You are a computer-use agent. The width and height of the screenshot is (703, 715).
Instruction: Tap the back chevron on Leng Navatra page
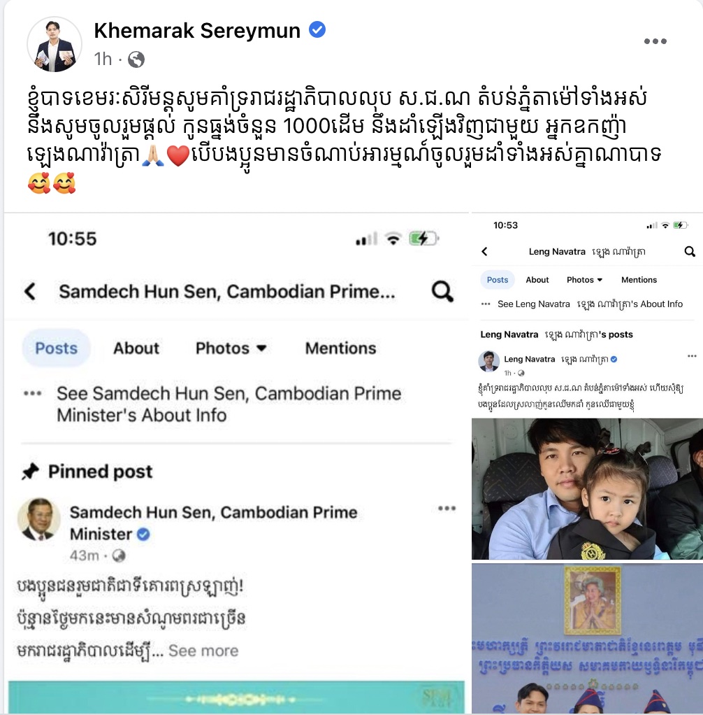484,251
